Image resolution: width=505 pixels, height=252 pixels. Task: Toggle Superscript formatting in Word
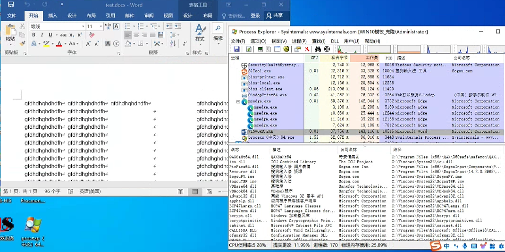pos(80,35)
